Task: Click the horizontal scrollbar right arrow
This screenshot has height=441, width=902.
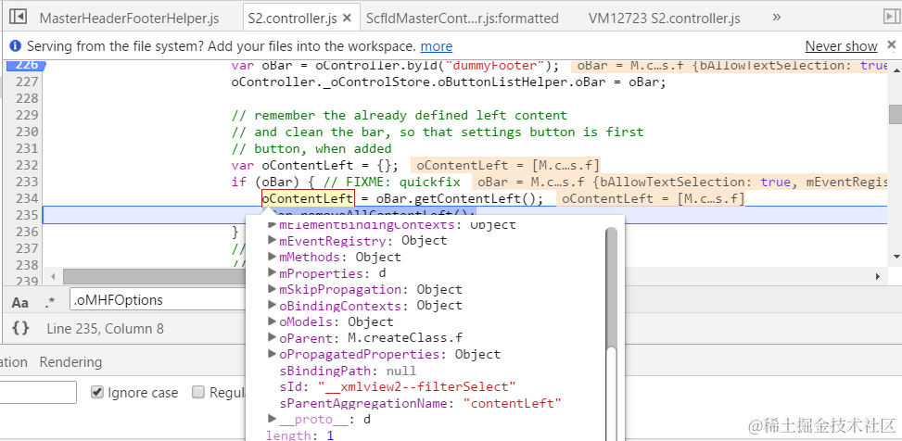Action: coord(878,277)
